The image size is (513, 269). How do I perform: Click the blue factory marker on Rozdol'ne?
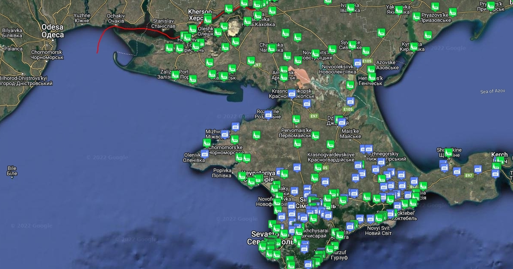(x=268, y=114)
